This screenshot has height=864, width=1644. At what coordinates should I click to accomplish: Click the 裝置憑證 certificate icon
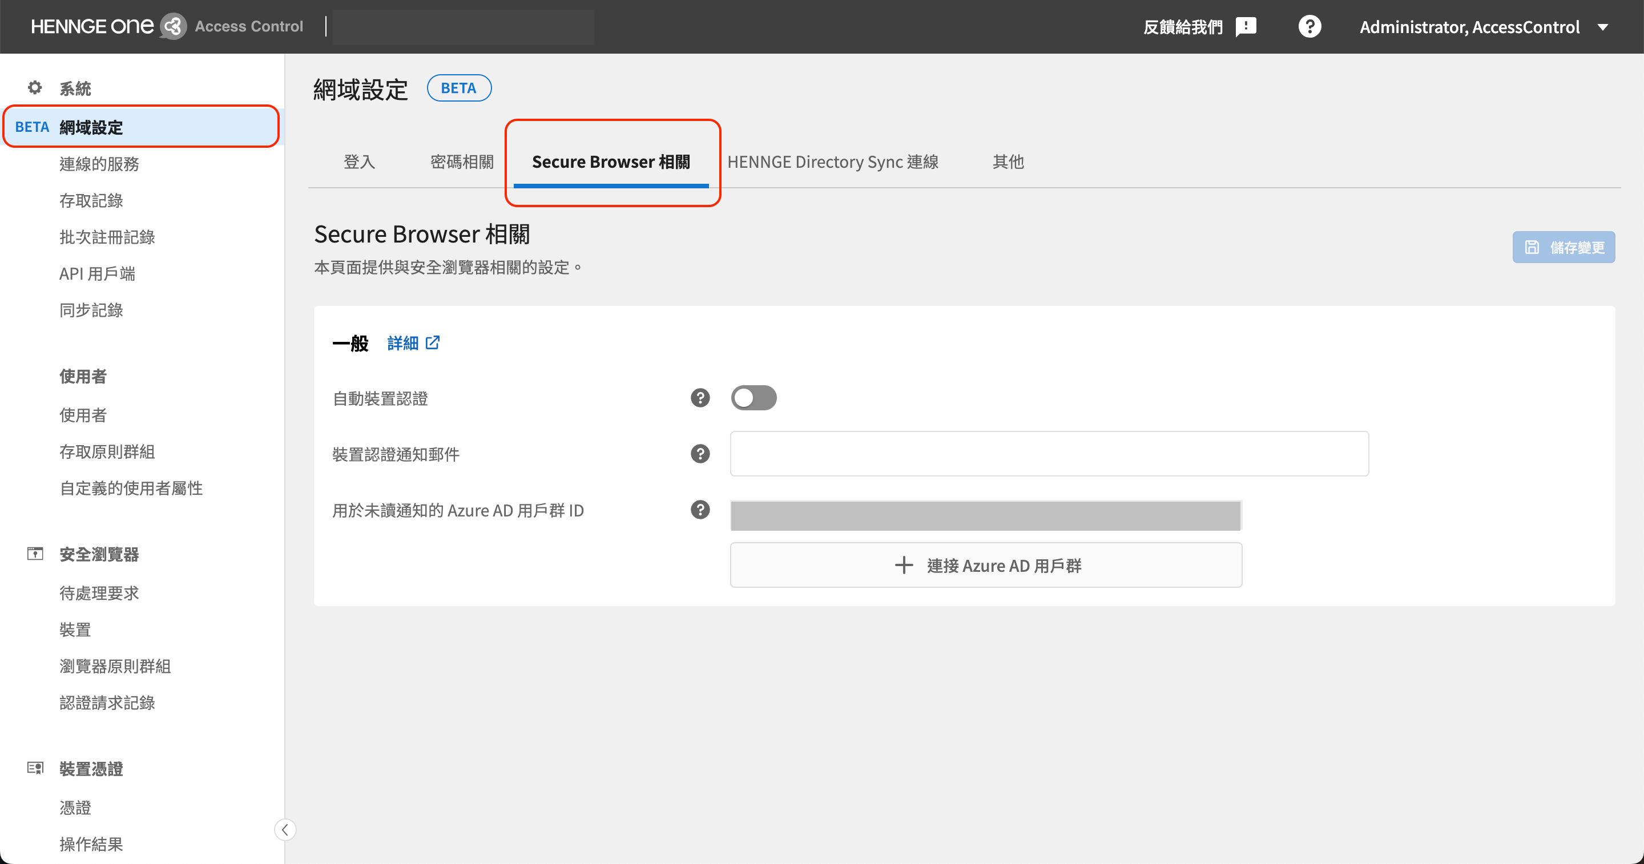coord(35,768)
